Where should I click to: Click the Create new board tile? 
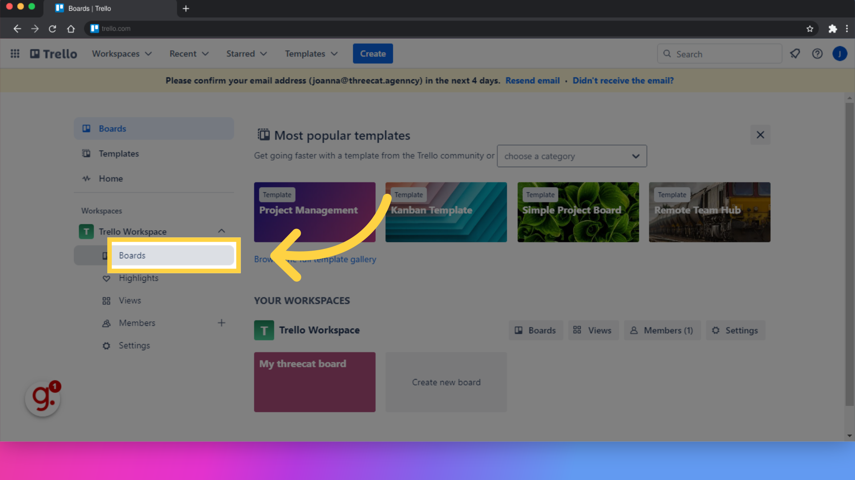[446, 382]
